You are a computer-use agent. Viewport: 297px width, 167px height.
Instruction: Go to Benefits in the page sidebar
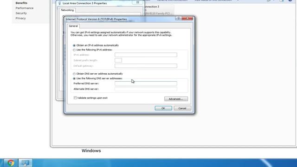click(x=21, y=3)
